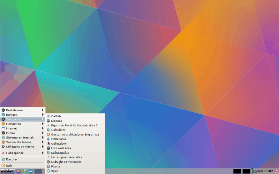
Task: Expand the Internet submenu
Action: point(23,128)
